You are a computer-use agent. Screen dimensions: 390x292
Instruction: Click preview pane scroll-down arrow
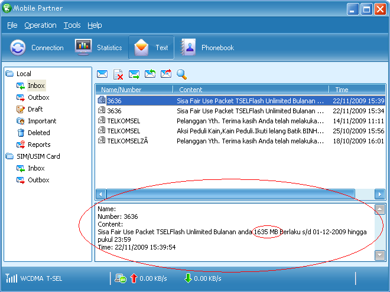pos(379,255)
